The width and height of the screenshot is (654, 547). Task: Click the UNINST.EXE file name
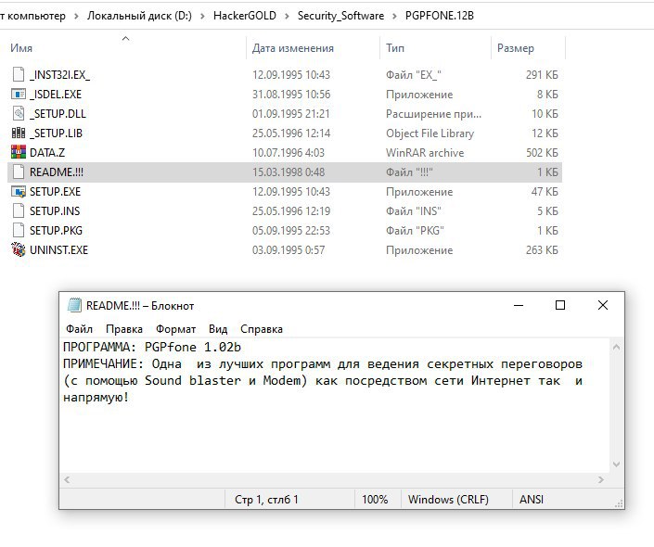[58, 249]
